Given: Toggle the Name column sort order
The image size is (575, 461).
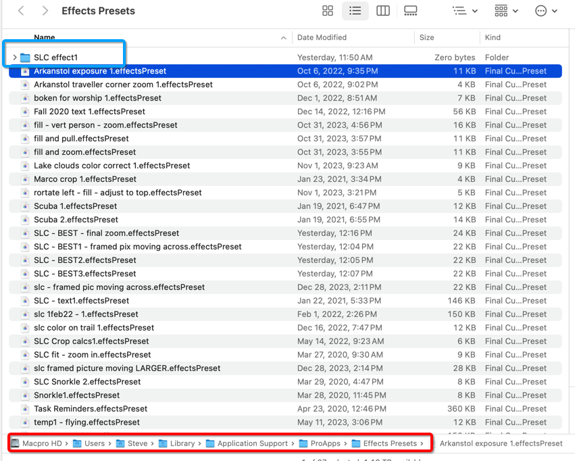Looking at the screenshot, I should (45, 37).
